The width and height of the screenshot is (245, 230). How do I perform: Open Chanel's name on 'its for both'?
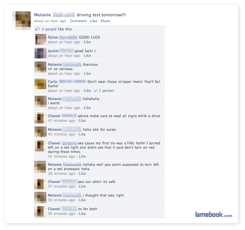(54, 209)
